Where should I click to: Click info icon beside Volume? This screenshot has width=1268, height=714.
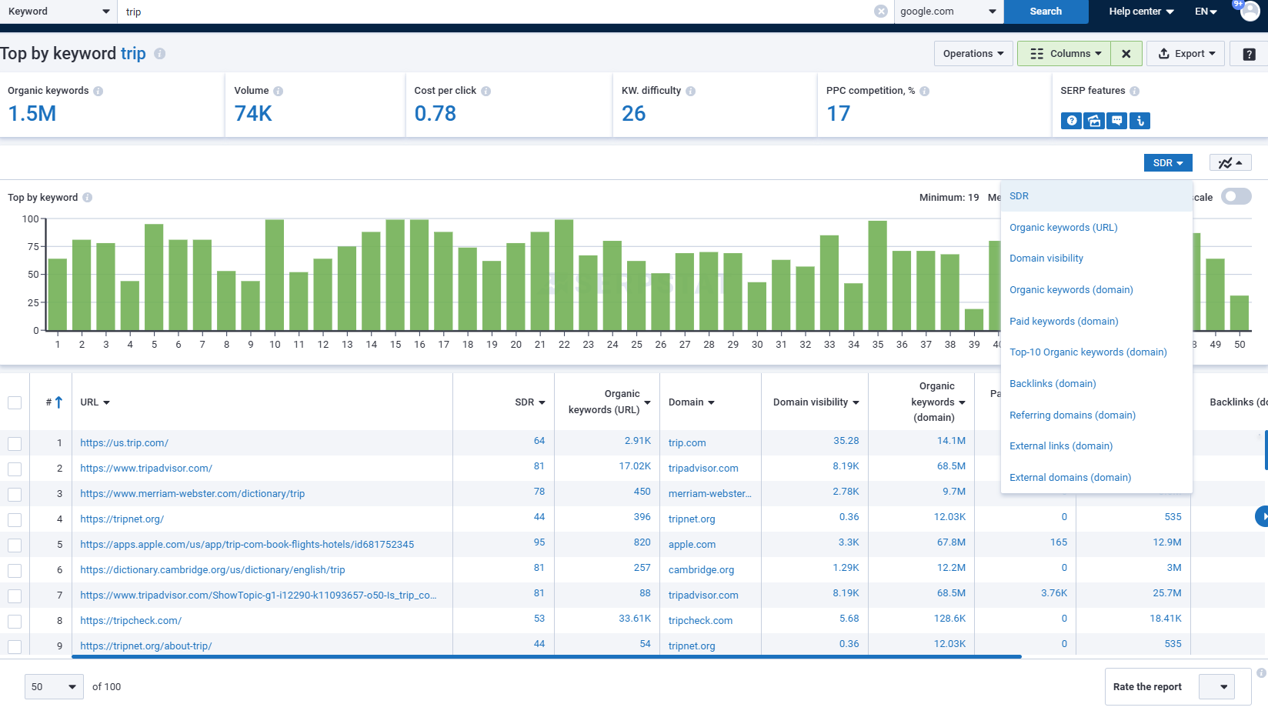pyautogui.click(x=279, y=91)
